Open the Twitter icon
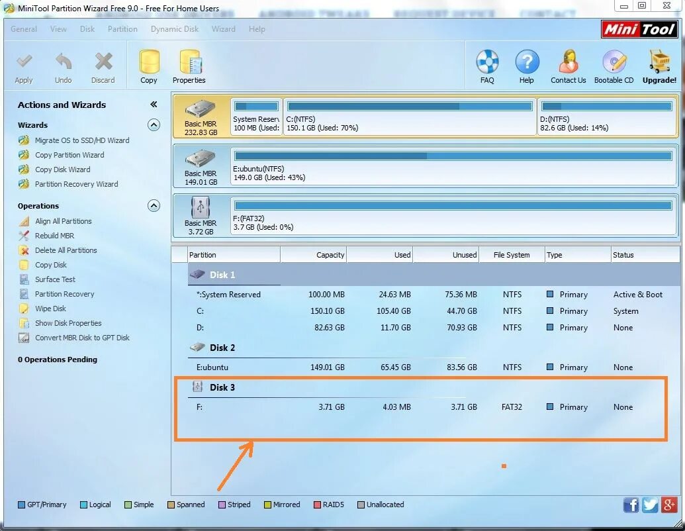Screen dimensions: 685x531 click(x=650, y=505)
